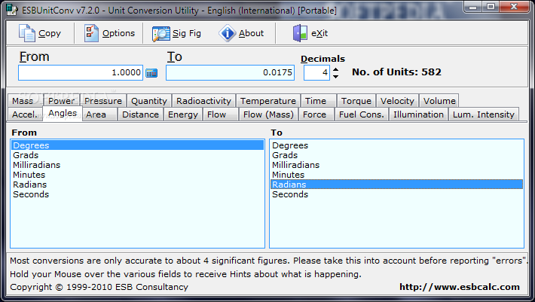Choose Milliradians in the To list

click(x=396, y=165)
